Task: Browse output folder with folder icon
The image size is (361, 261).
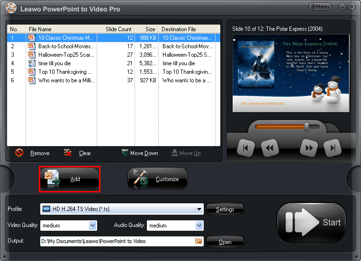Action: pyautogui.click(x=199, y=241)
